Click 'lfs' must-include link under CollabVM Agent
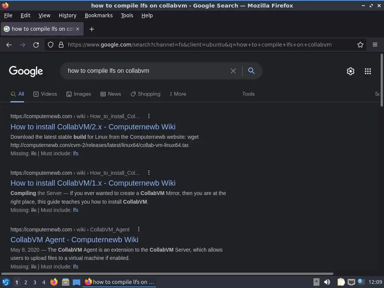The height and width of the screenshot is (288, 384). coord(76,267)
